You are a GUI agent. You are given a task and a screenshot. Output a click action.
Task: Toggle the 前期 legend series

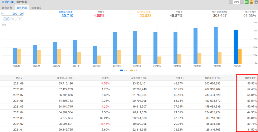[134, 70]
